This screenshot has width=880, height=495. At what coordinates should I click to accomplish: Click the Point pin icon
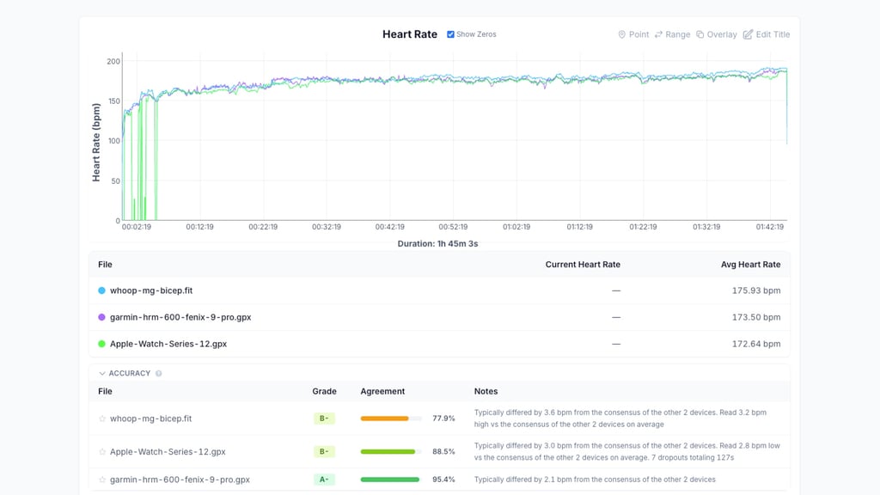pyautogui.click(x=622, y=34)
